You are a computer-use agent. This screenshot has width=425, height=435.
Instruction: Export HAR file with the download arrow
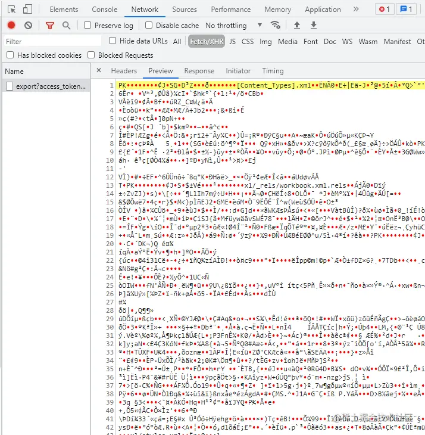point(313,25)
